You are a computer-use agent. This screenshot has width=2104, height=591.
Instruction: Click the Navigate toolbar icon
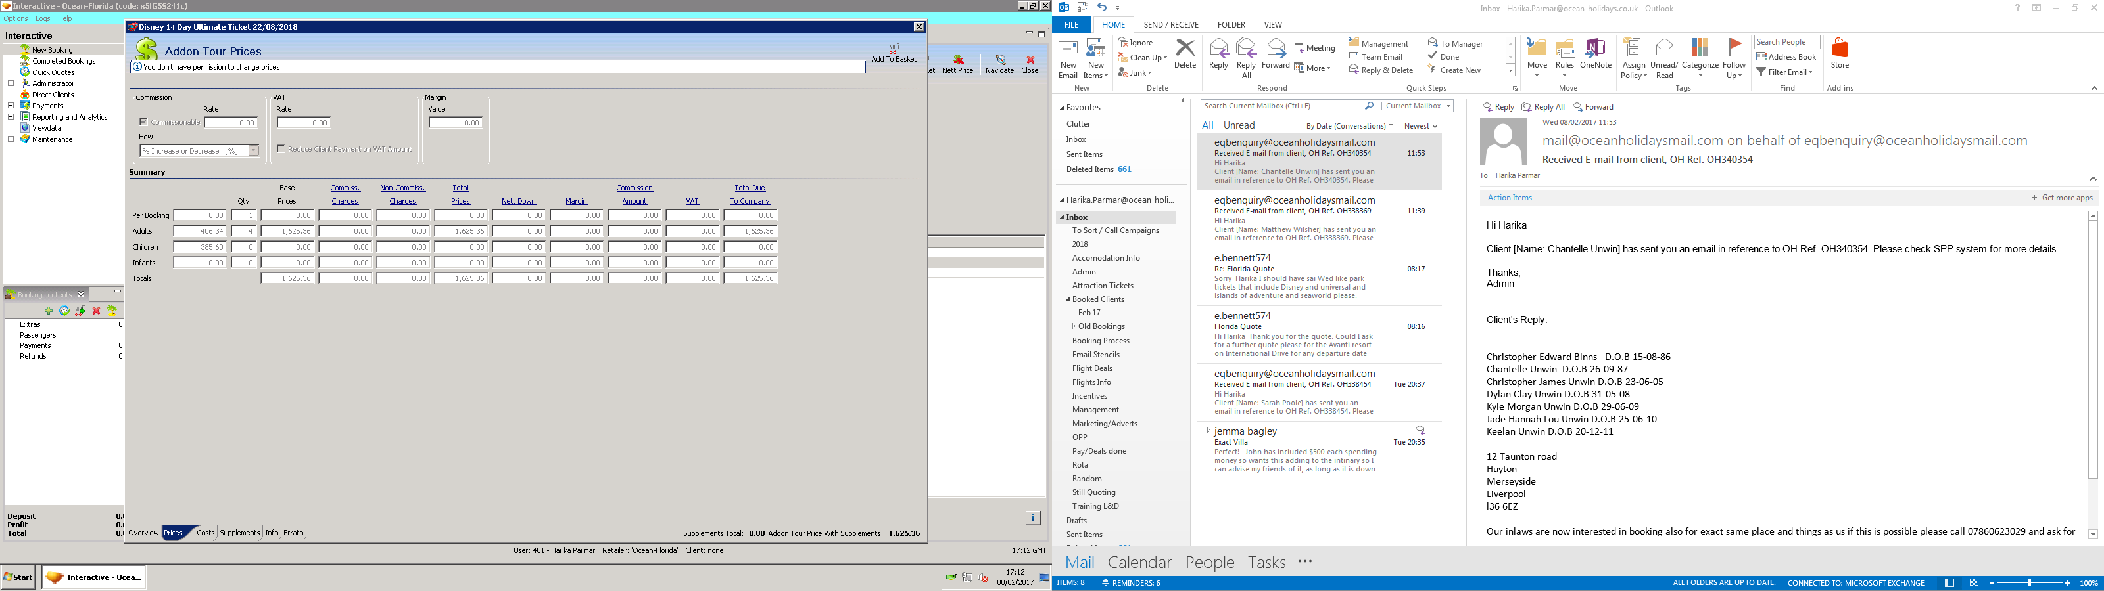999,60
